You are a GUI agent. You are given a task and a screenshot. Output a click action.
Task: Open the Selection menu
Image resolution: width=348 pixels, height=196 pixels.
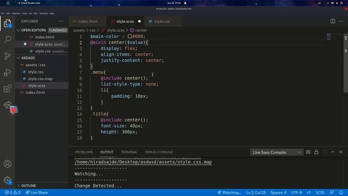coord(16,13)
